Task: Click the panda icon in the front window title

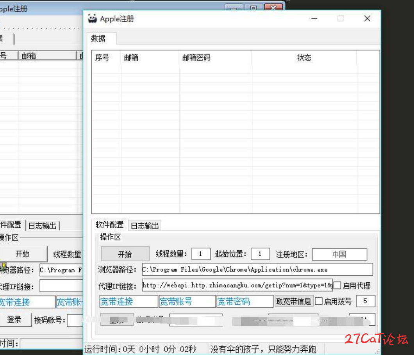Action: point(92,19)
